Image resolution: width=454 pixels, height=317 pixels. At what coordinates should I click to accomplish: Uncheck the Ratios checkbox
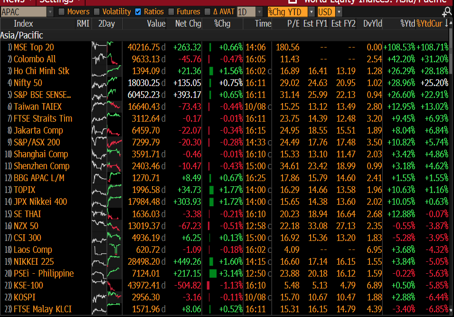(138, 12)
